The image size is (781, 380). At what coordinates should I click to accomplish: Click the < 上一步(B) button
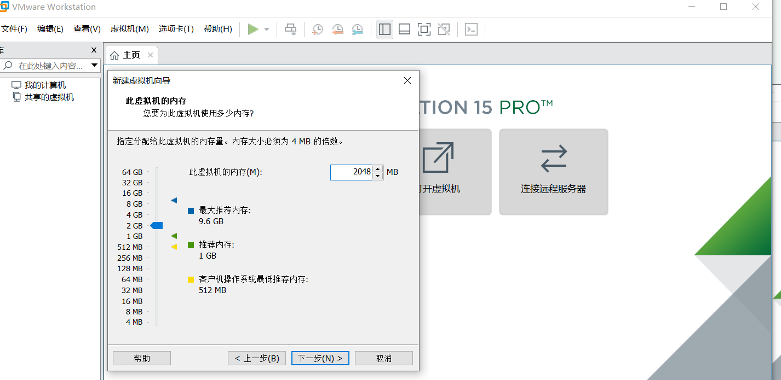(x=257, y=358)
